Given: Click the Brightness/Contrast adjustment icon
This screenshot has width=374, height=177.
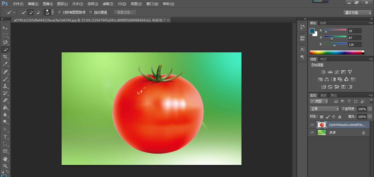Looking at the screenshot, I should (x=323, y=72).
